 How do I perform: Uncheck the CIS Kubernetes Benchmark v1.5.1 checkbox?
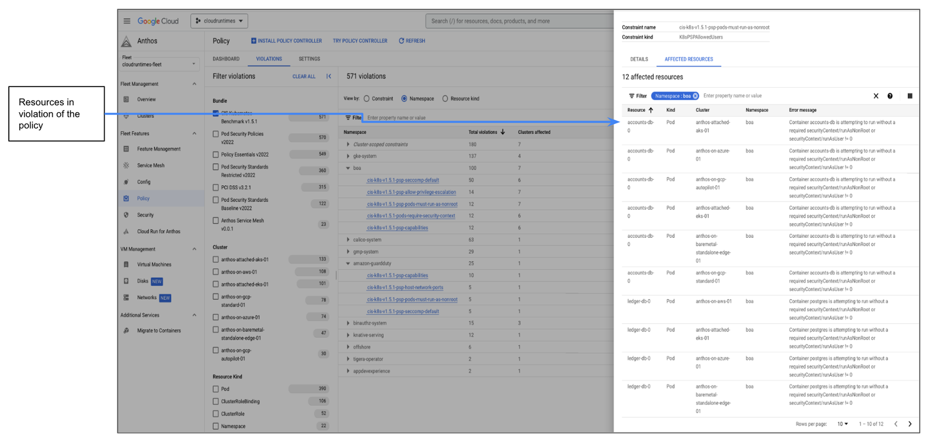[x=216, y=114]
